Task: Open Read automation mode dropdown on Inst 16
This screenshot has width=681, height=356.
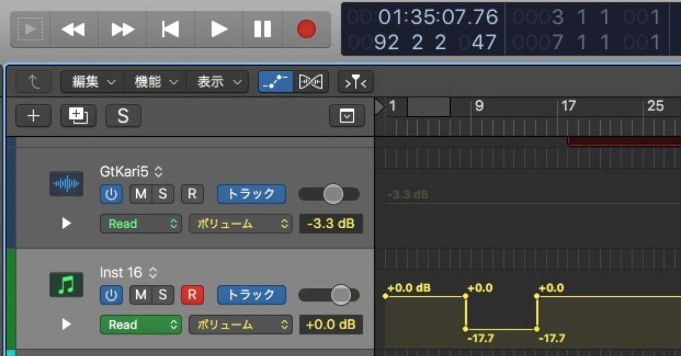Action: click(x=140, y=325)
